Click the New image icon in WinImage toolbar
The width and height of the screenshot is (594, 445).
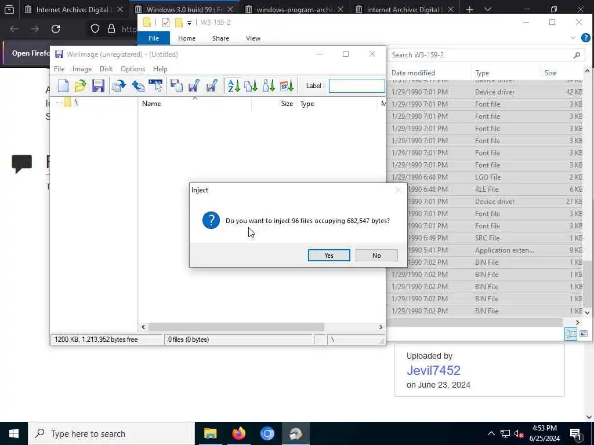click(63, 86)
